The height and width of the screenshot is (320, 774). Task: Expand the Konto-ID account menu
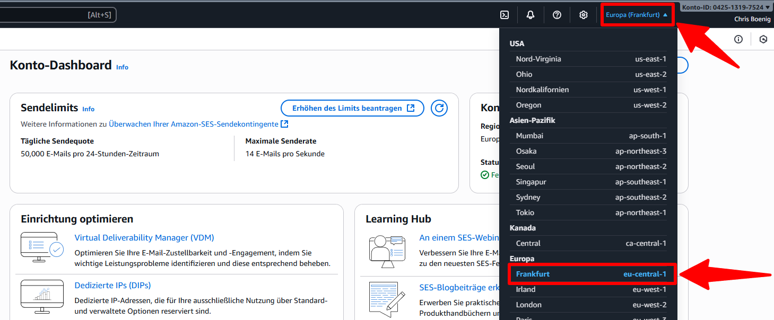pyautogui.click(x=725, y=7)
